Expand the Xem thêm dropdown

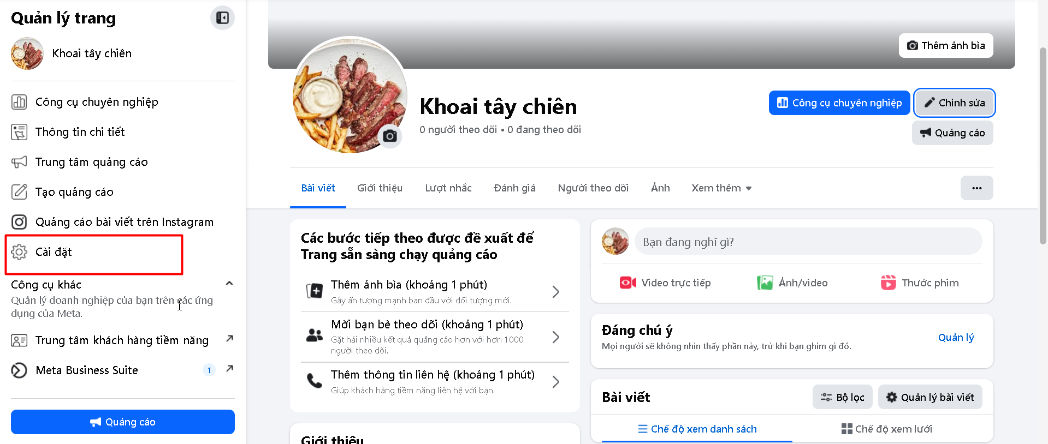[x=721, y=188]
